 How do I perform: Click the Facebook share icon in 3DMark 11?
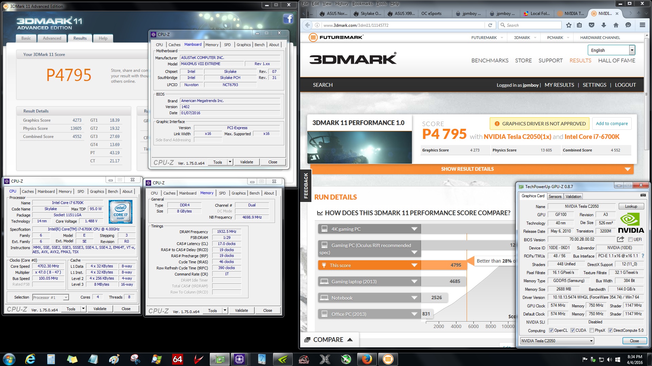coord(288,19)
